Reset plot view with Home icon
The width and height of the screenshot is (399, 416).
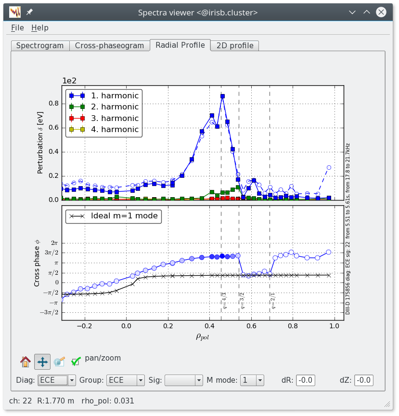(x=26, y=362)
